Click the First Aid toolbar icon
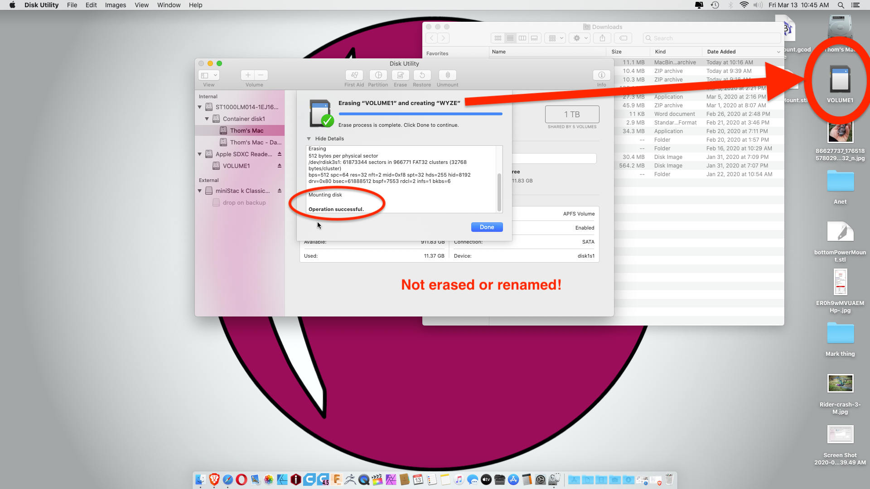This screenshot has width=870, height=489. click(x=354, y=75)
